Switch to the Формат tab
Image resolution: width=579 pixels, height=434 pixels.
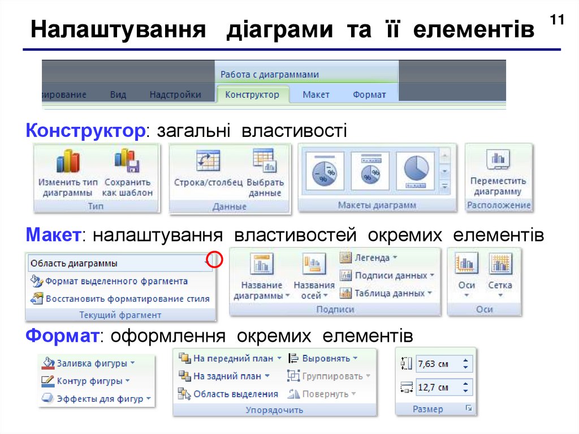369,94
